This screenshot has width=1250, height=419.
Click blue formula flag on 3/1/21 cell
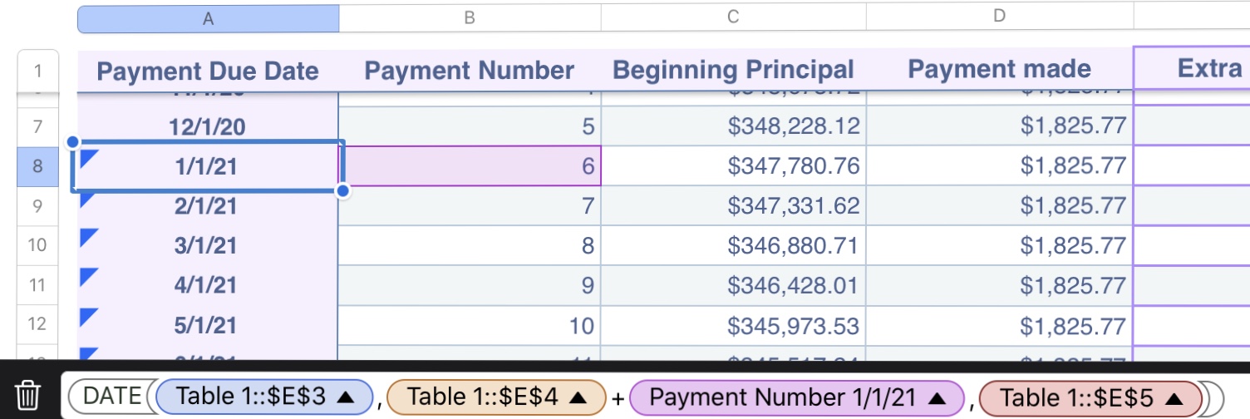click(x=88, y=238)
